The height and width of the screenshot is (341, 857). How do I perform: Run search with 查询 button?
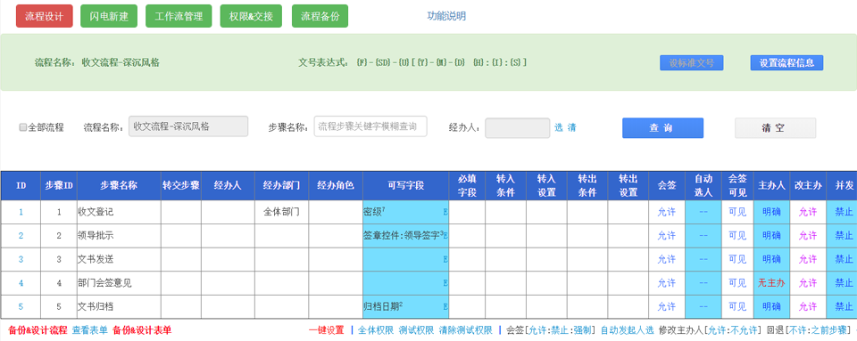[662, 128]
